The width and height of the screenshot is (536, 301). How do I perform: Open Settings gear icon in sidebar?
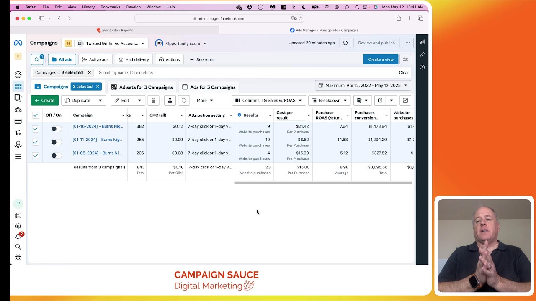click(x=18, y=226)
